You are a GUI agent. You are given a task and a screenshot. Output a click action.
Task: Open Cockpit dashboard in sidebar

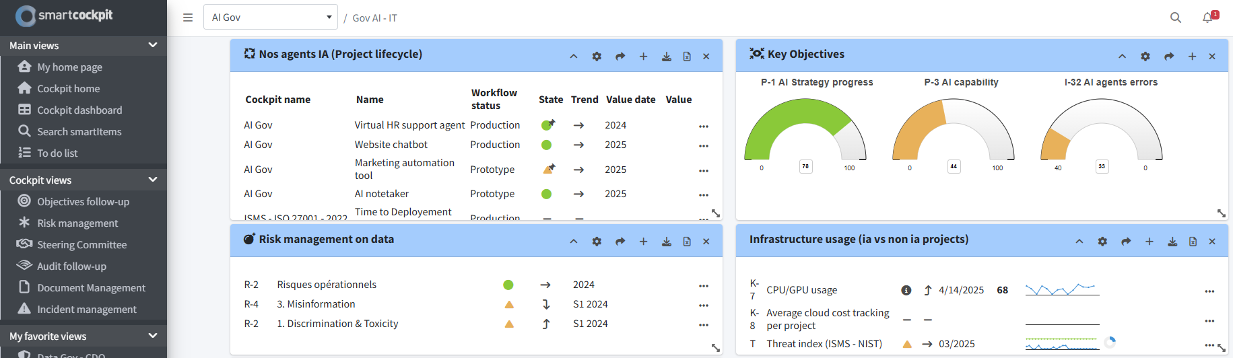tap(79, 110)
